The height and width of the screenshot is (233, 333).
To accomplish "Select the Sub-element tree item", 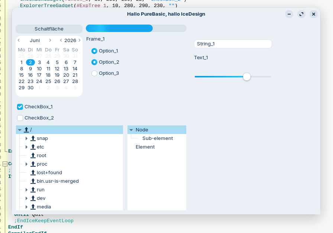I will (x=158, y=138).
